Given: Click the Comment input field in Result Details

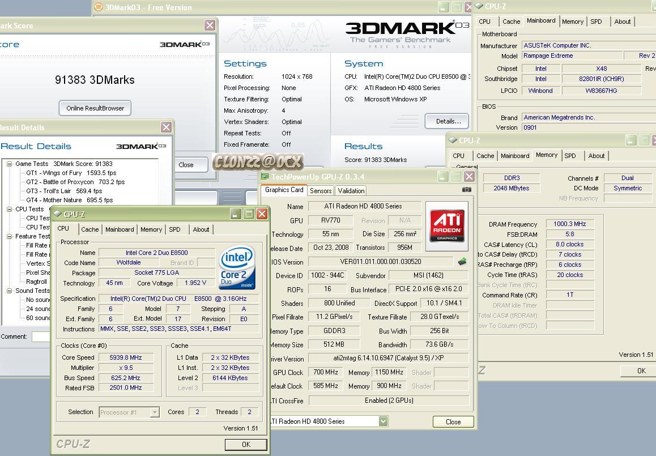Looking at the screenshot, I should [41, 336].
